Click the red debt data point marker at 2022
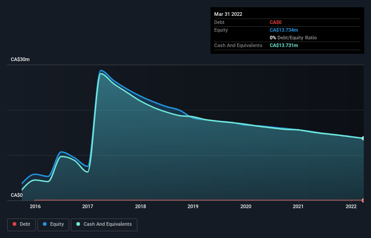Screen dimensions: 371x238 tap(363, 200)
